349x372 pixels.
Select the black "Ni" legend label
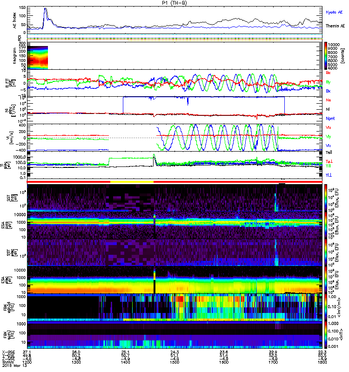pyautogui.click(x=328, y=109)
